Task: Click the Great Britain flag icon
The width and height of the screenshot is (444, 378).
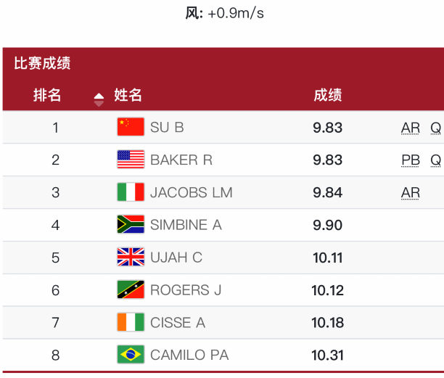Action: pyautogui.click(x=131, y=257)
